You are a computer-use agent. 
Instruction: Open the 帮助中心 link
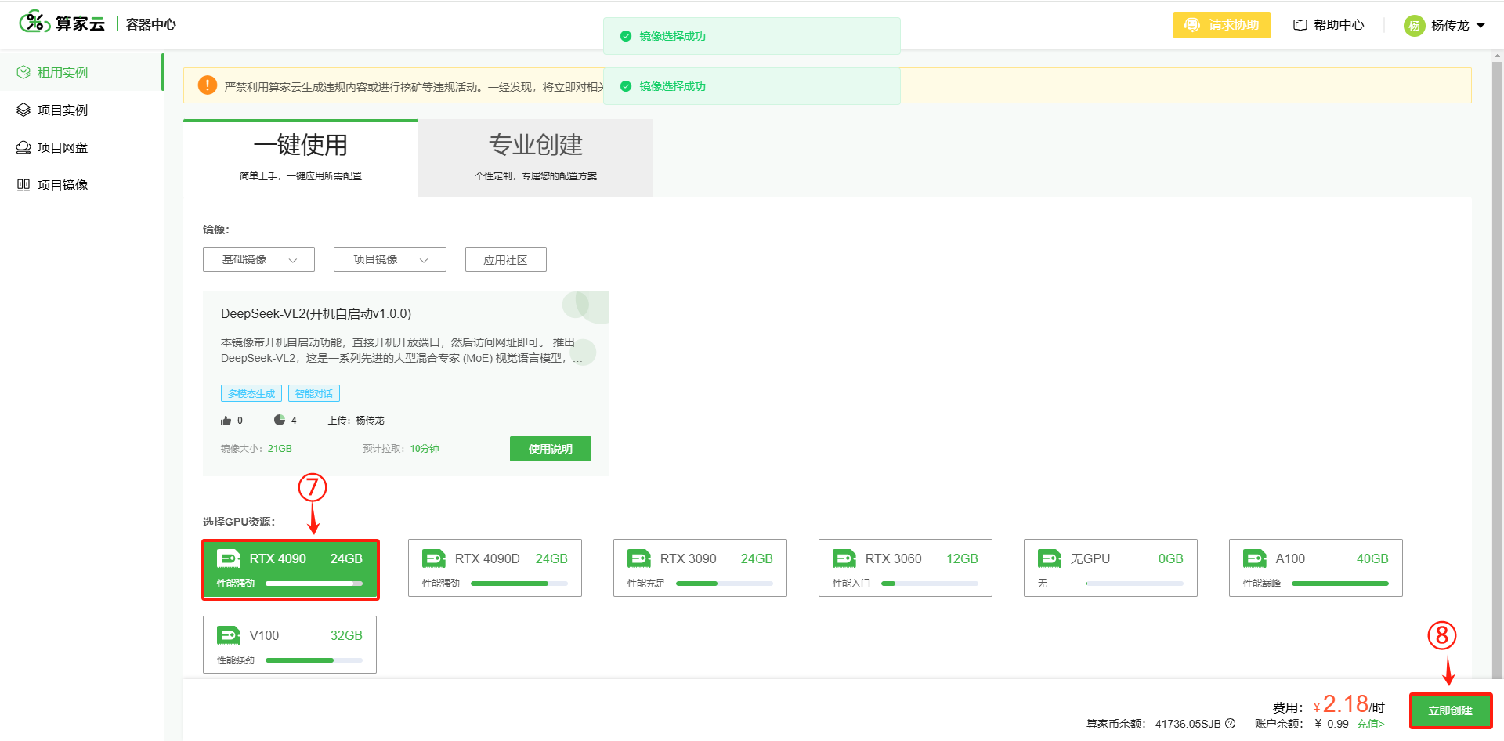click(1329, 25)
